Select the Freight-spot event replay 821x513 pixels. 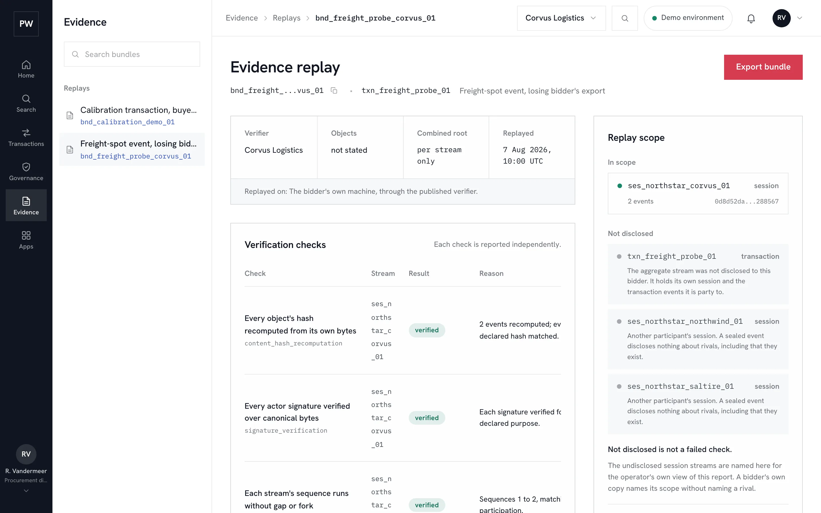click(x=132, y=150)
